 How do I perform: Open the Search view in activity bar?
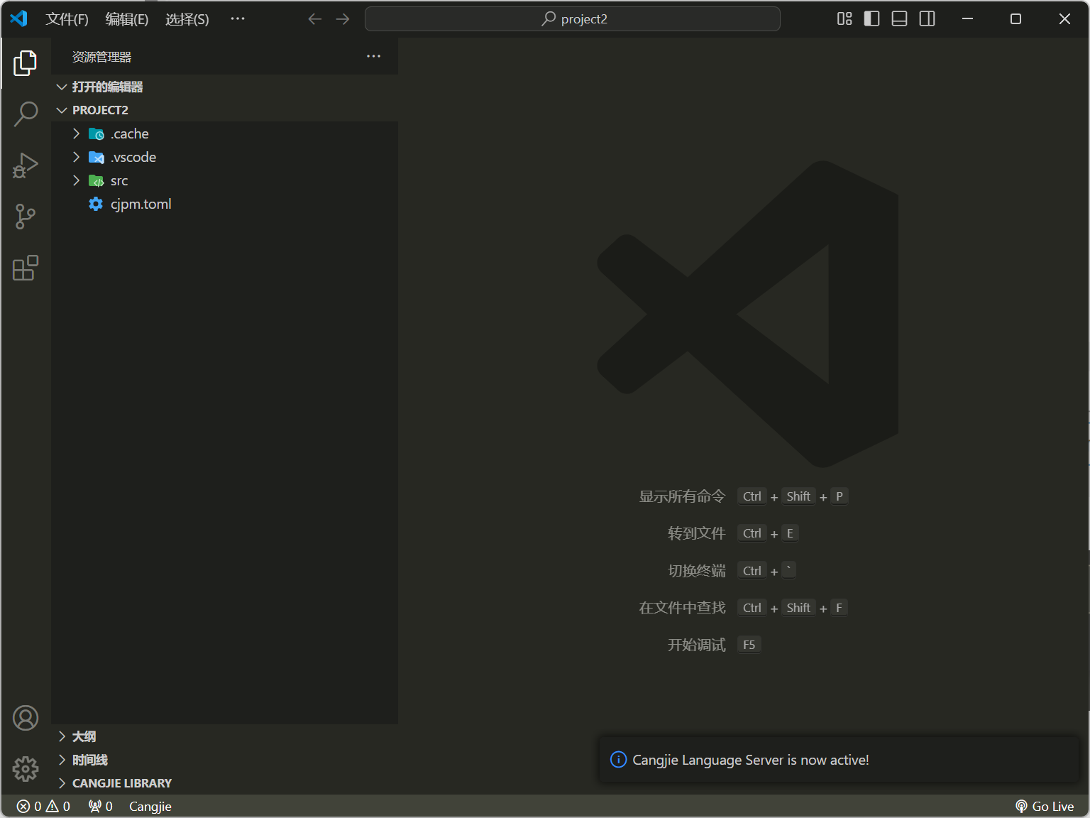(26, 114)
